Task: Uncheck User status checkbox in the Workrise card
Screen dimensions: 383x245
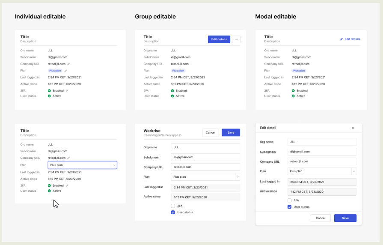Action: pos(173,212)
